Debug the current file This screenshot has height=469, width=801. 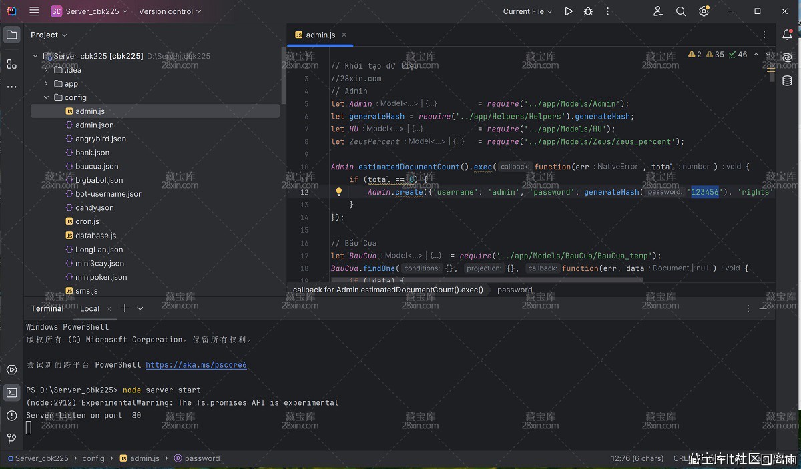[x=588, y=11]
